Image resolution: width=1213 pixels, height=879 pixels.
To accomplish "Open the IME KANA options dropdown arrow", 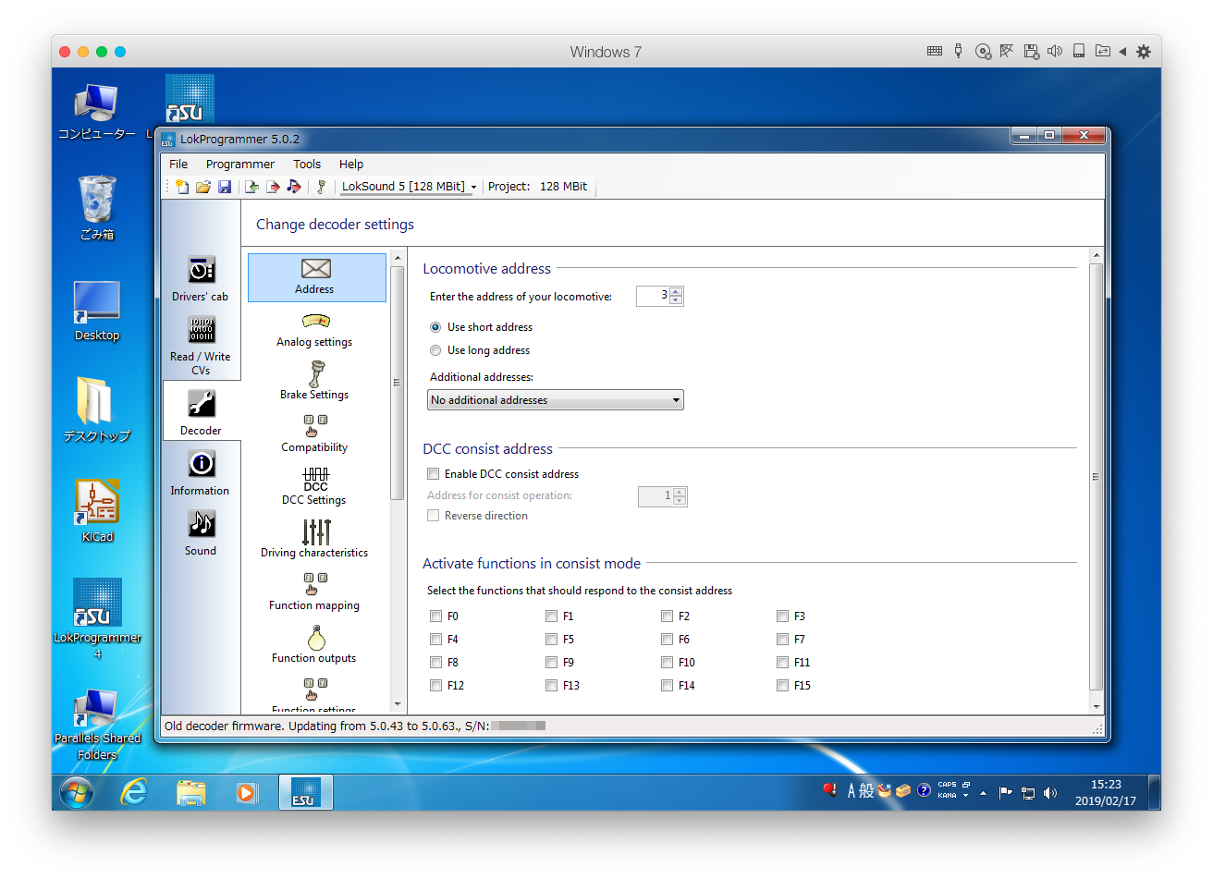I will (x=966, y=795).
